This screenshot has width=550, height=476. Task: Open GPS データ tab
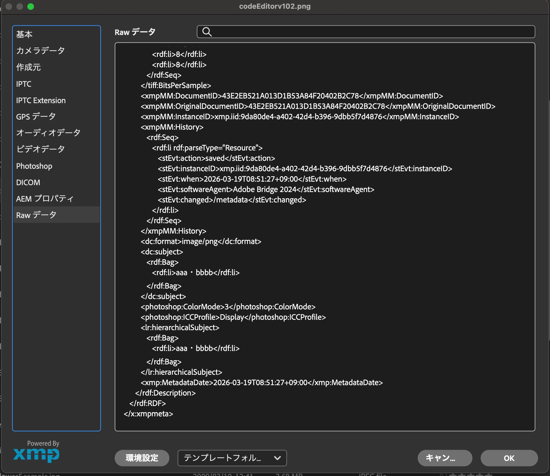click(36, 117)
